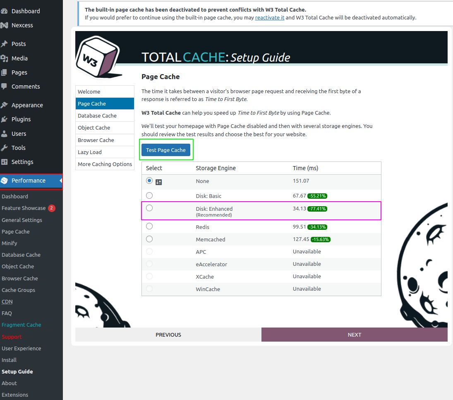Image resolution: width=453 pixels, height=400 pixels.
Task: Open the red Support submenu item
Action: pyautogui.click(x=12, y=337)
